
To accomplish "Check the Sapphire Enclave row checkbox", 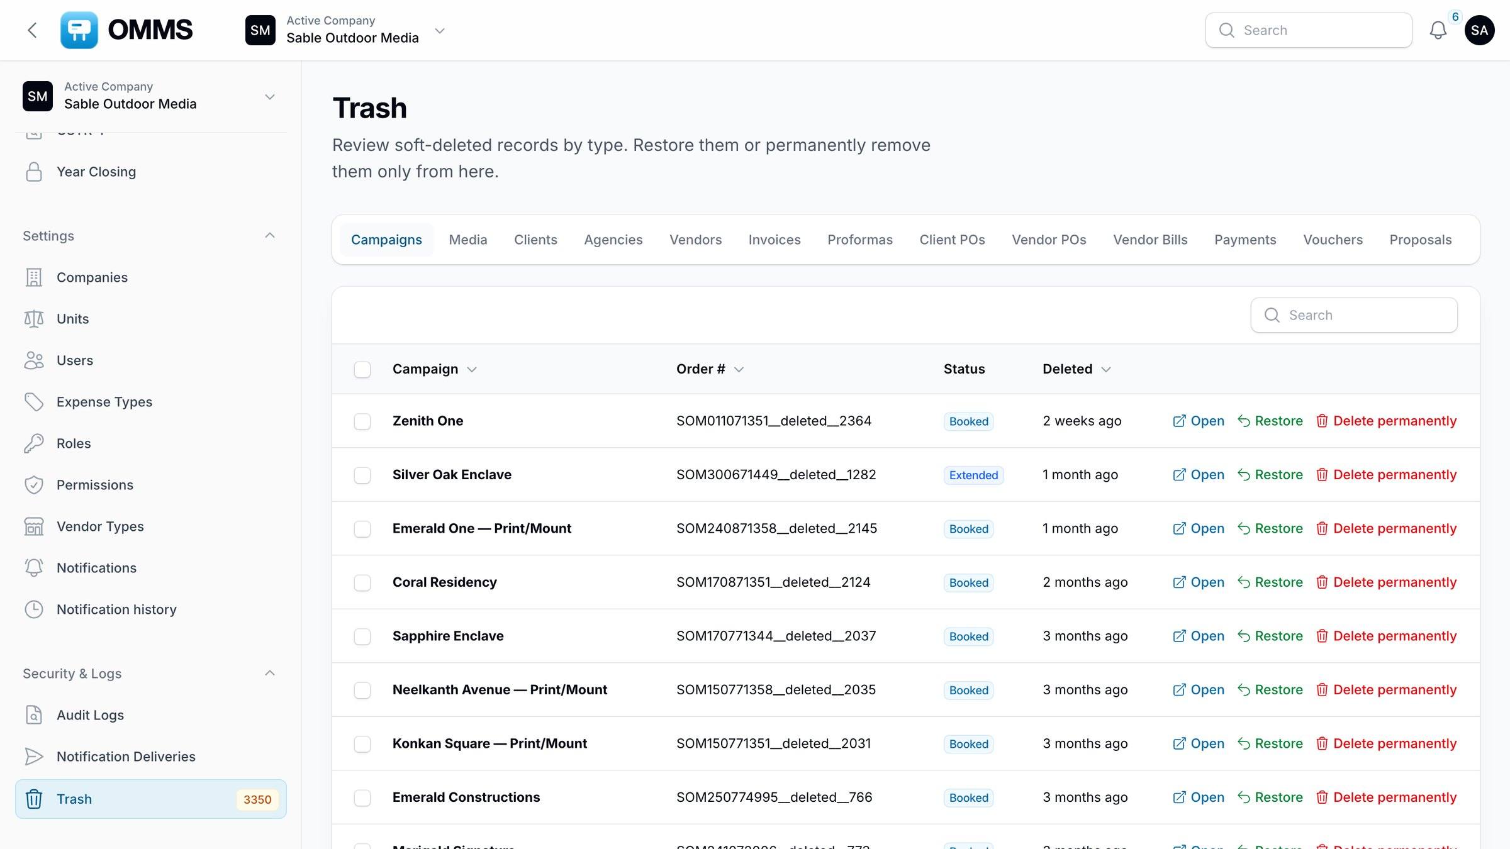I will click(x=362, y=636).
